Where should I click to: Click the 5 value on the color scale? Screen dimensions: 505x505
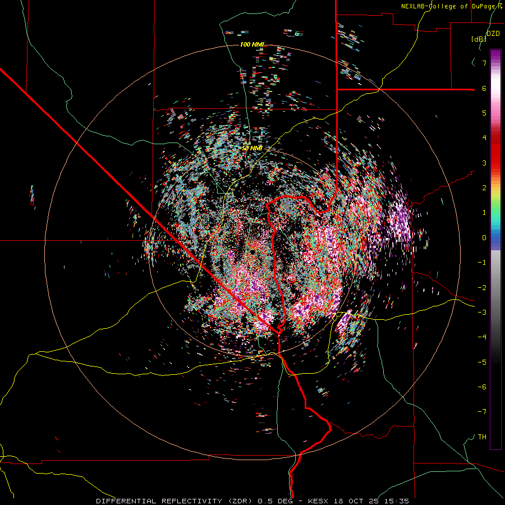point(484,113)
